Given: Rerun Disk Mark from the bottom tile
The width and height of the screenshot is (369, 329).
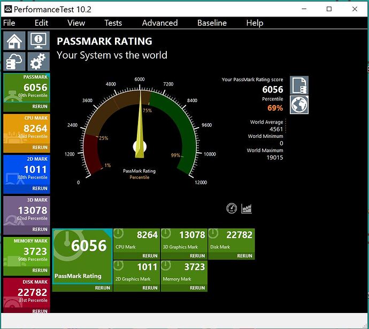Looking at the screenshot, I should pyautogui.click(x=244, y=256).
